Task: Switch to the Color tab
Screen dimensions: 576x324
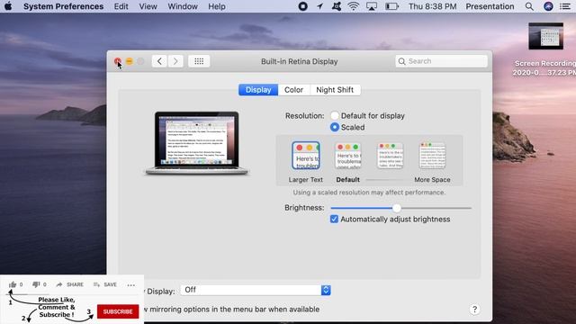Action: click(x=294, y=90)
